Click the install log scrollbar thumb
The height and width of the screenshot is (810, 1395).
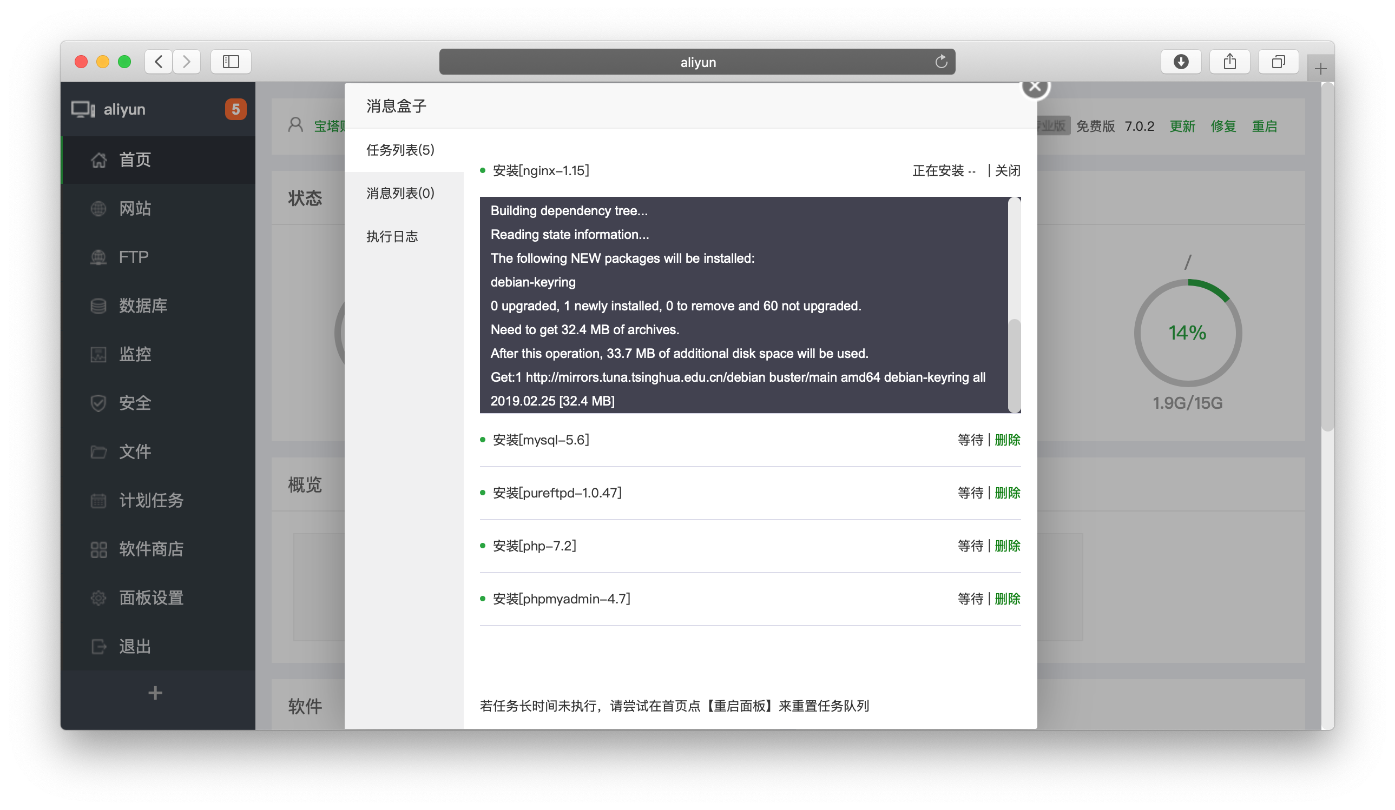coord(1014,366)
